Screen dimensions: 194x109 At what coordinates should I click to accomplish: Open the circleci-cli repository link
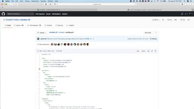[x=25, y=20]
